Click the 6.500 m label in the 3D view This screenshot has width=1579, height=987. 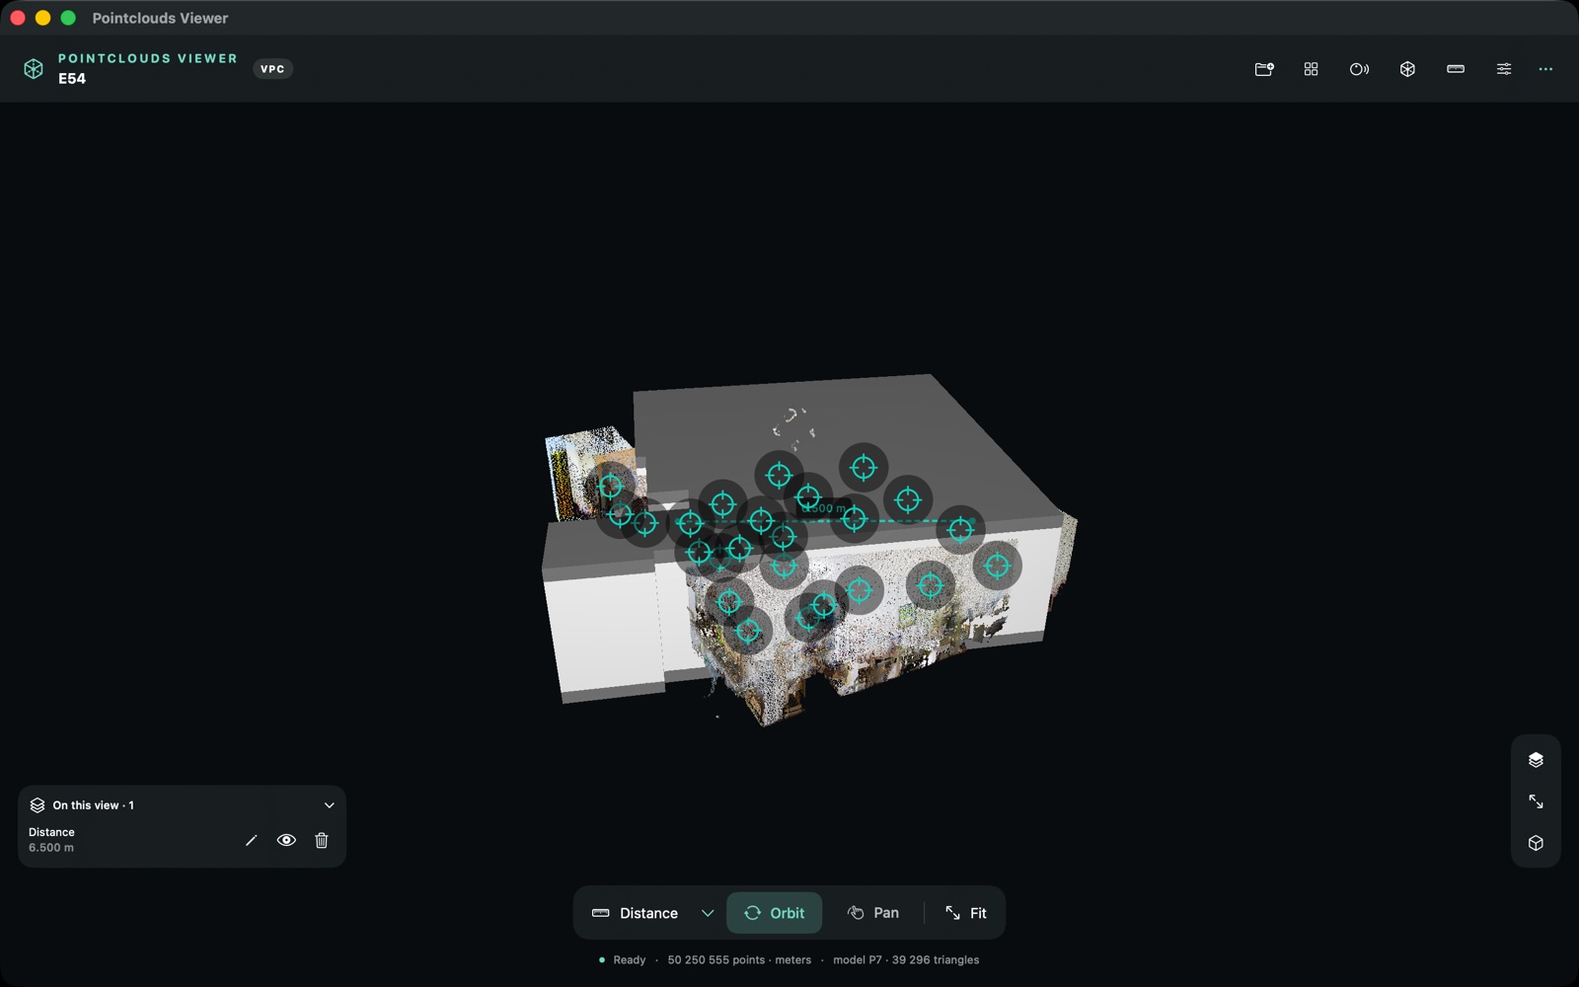coord(821,508)
